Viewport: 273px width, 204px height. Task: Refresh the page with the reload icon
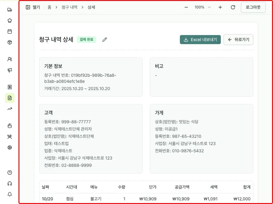(x=233, y=7)
